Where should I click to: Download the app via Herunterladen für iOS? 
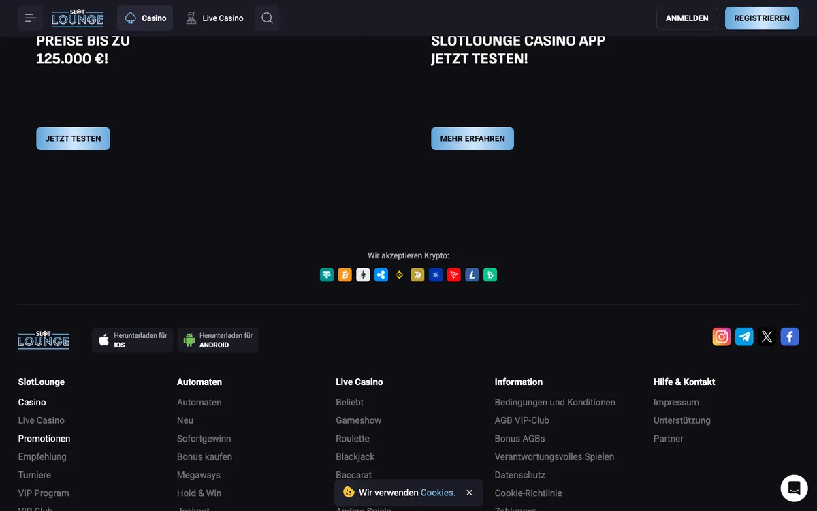[x=133, y=340]
